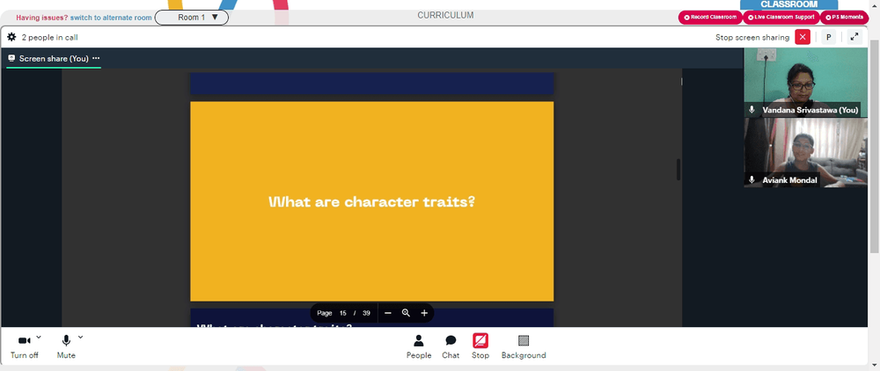Stop screen sharing with red Stop icon
Screen dimensions: 880x371
[x=480, y=347]
